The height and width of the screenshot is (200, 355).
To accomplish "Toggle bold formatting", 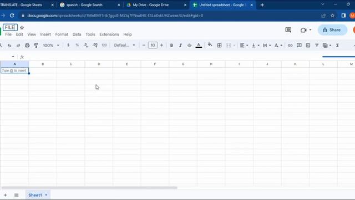I will pos(171,46).
